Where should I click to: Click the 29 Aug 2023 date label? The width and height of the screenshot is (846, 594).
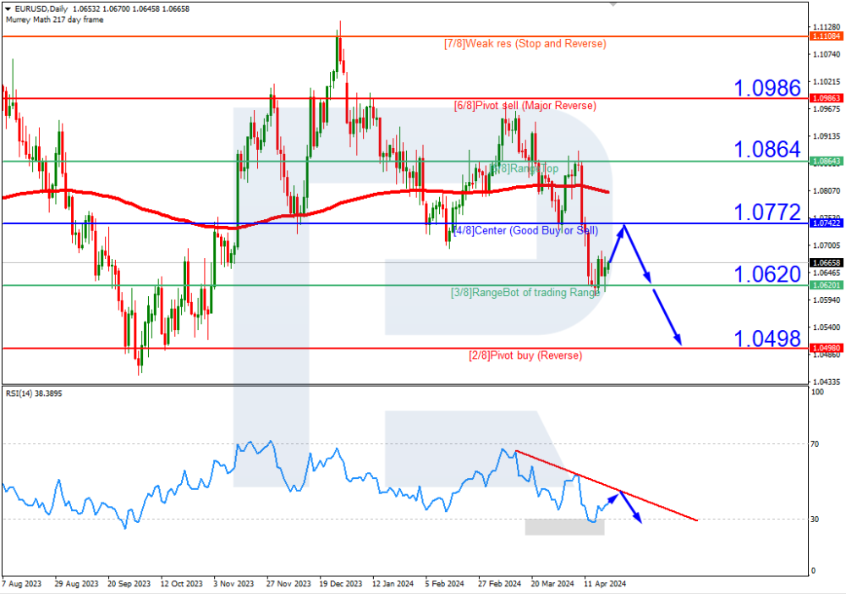pyautogui.click(x=77, y=584)
